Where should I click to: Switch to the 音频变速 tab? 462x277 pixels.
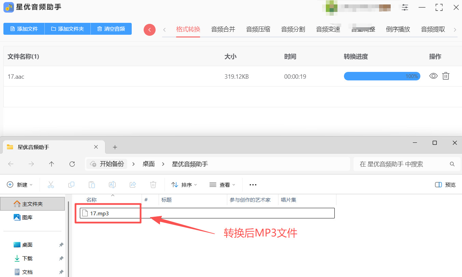(328, 29)
